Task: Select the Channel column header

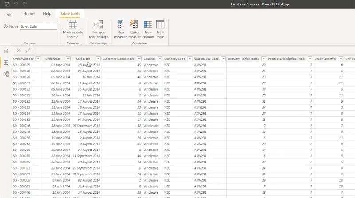Action: (x=149, y=59)
